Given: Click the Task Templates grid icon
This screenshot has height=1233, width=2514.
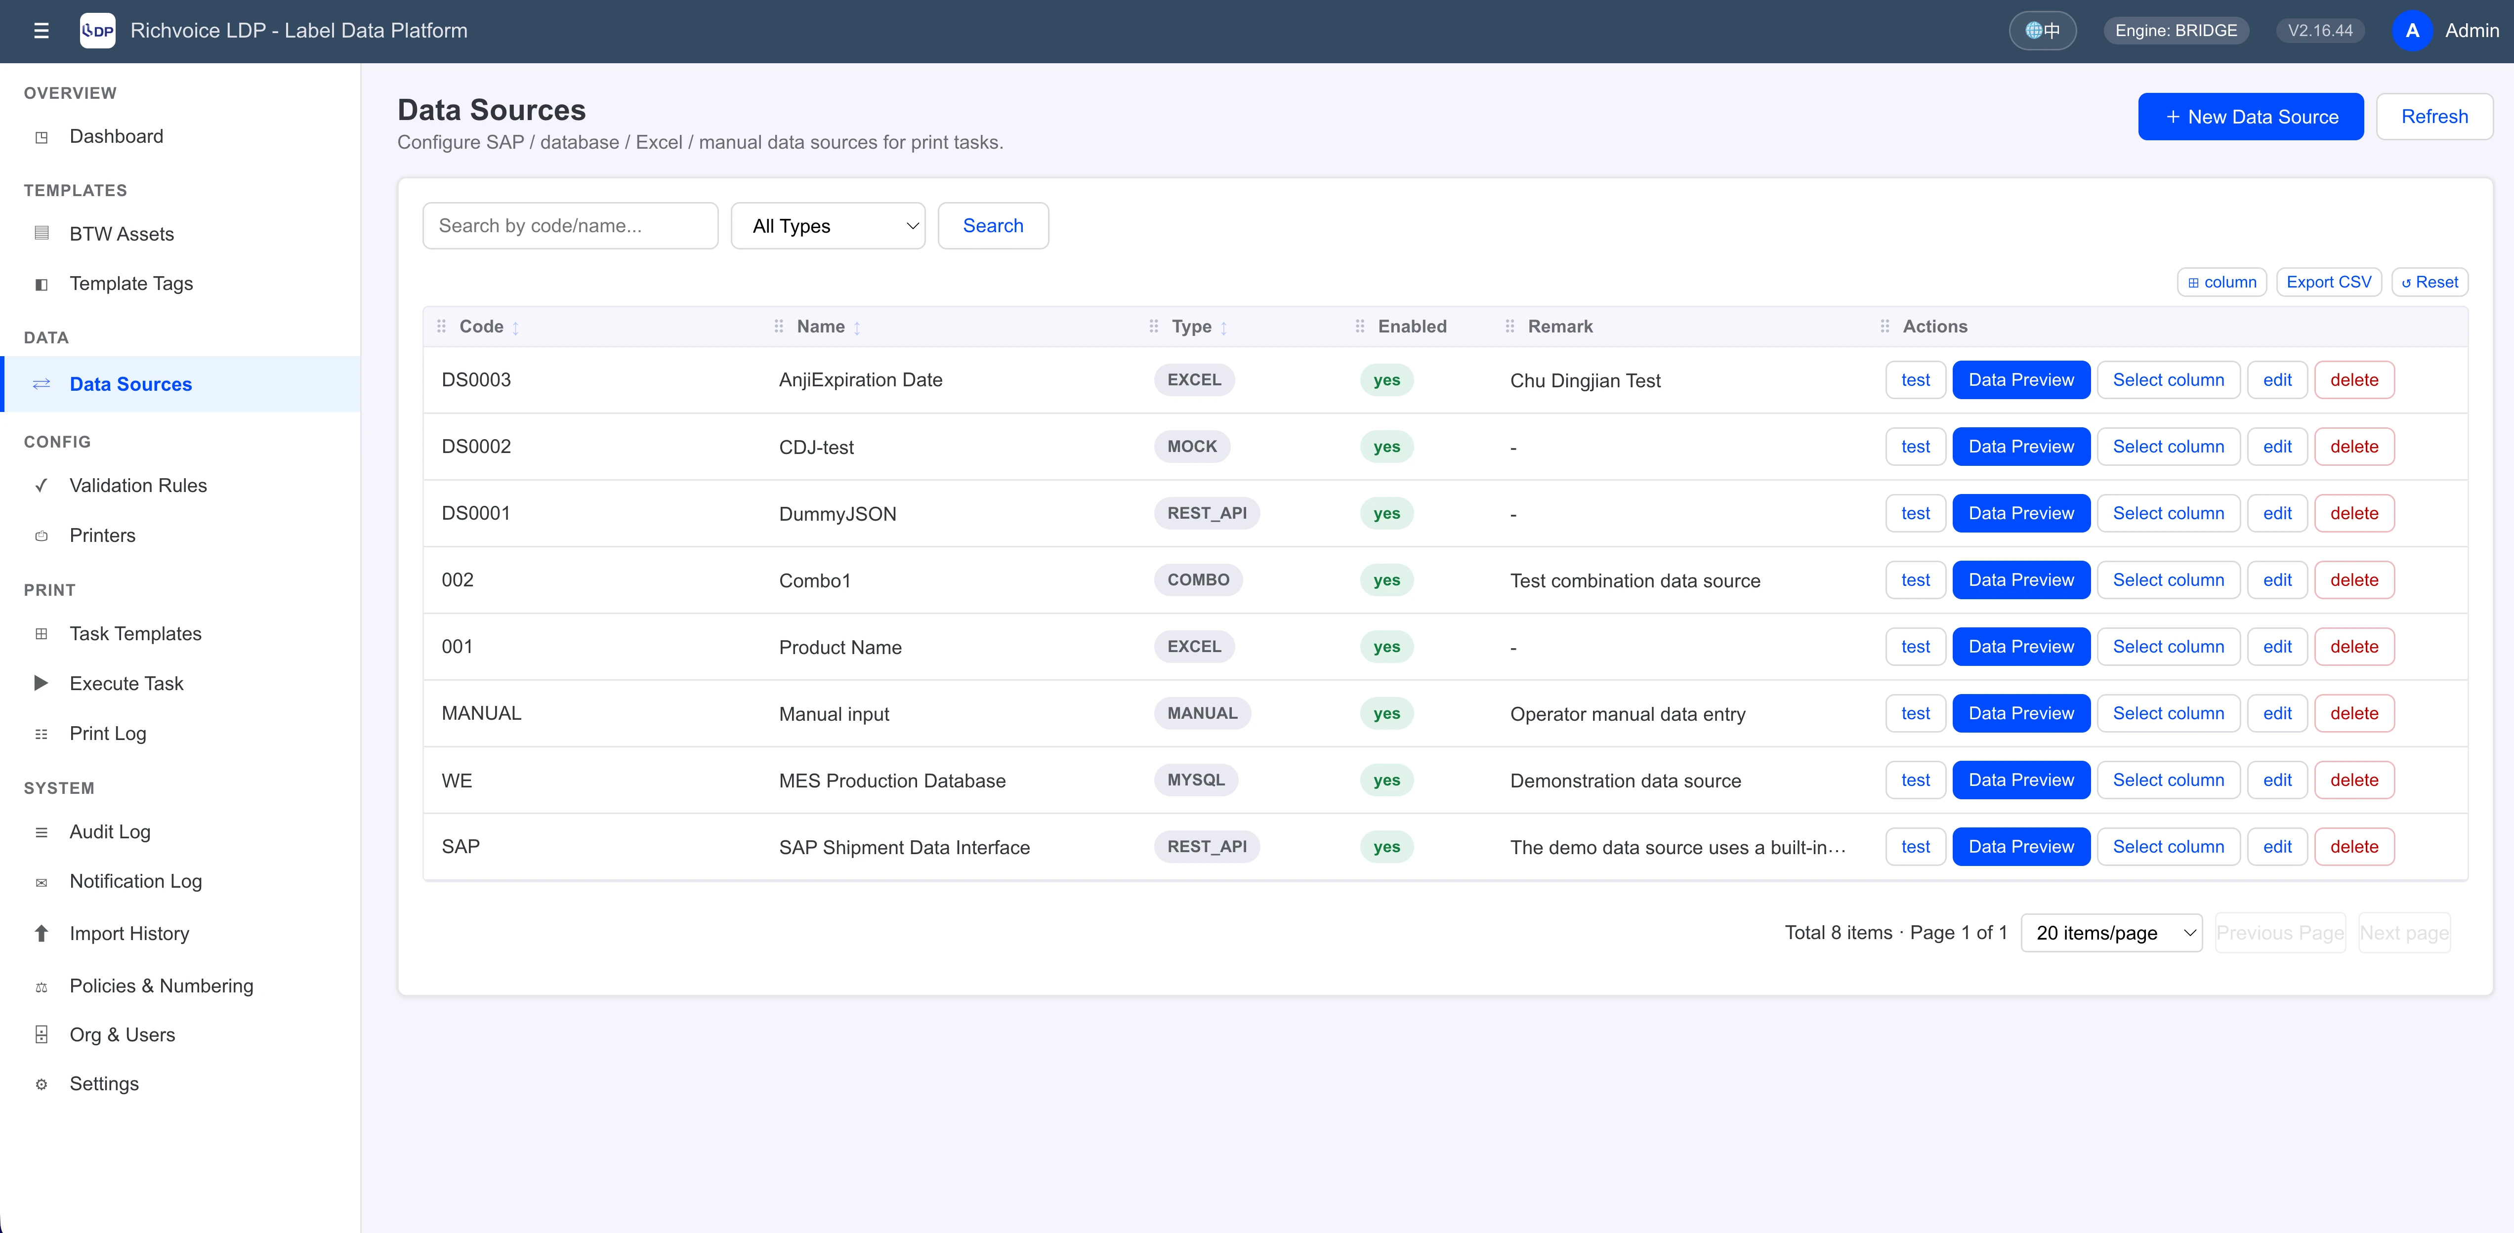Looking at the screenshot, I should pos(41,634).
